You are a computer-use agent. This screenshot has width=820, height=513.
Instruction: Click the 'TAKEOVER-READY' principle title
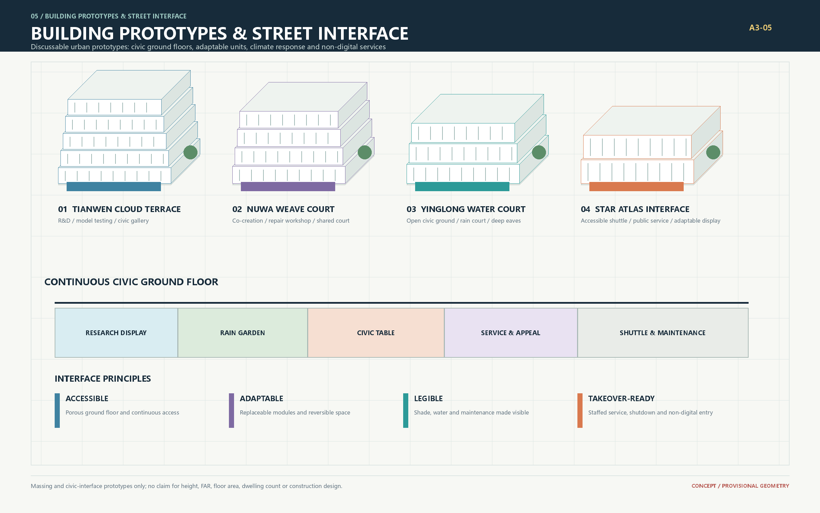coord(621,398)
